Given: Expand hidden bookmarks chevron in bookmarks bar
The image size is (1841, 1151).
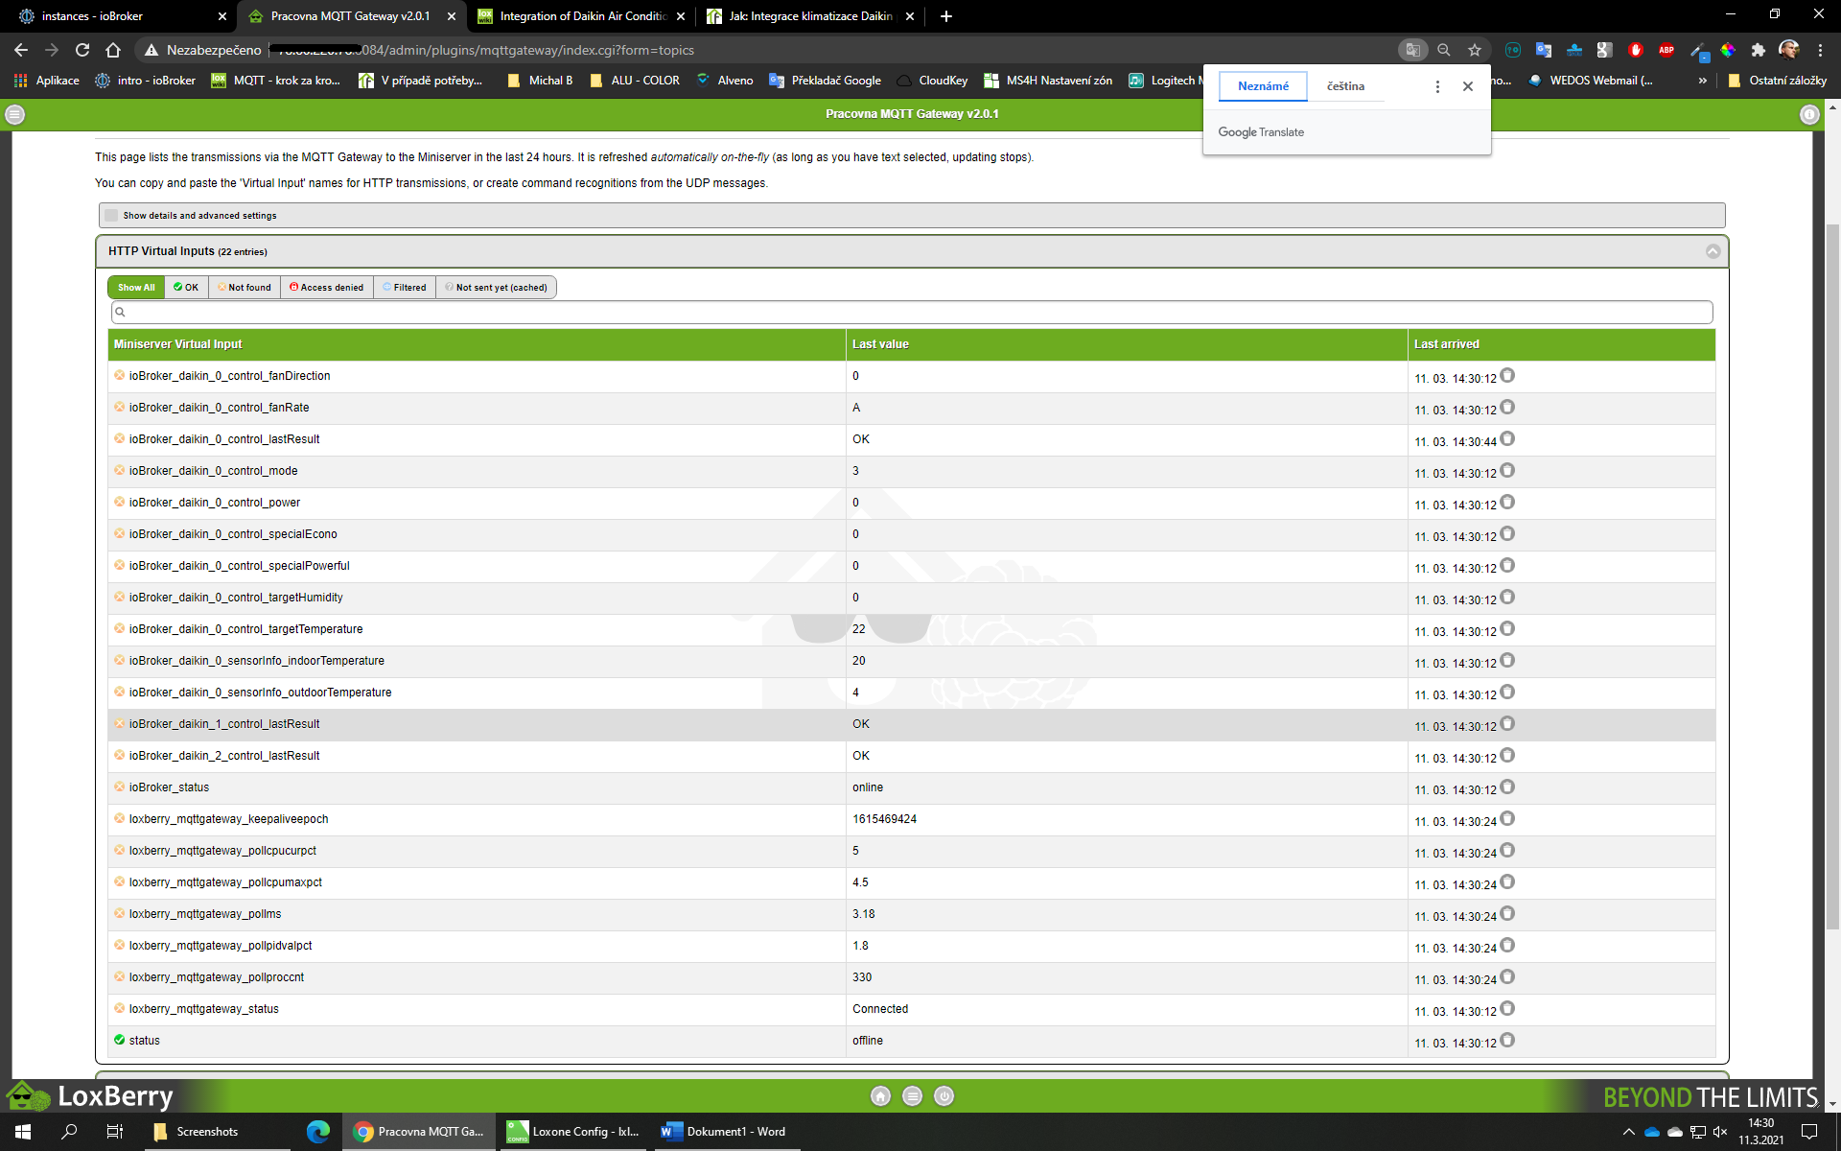Looking at the screenshot, I should pyautogui.click(x=1702, y=81).
